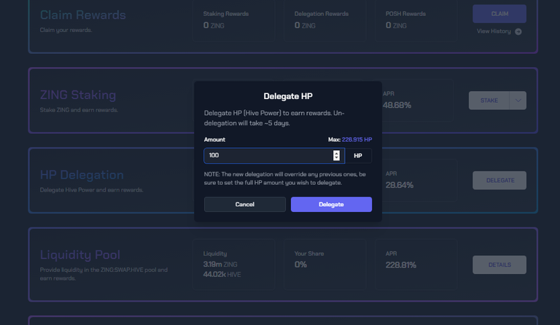
Task: Click the Delegation Rewards 0 ZING value
Action: click(305, 26)
